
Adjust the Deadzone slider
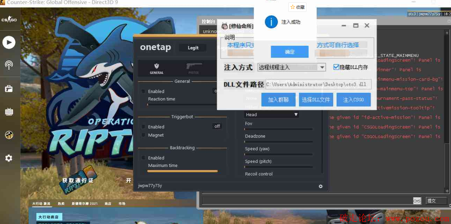[278, 142]
